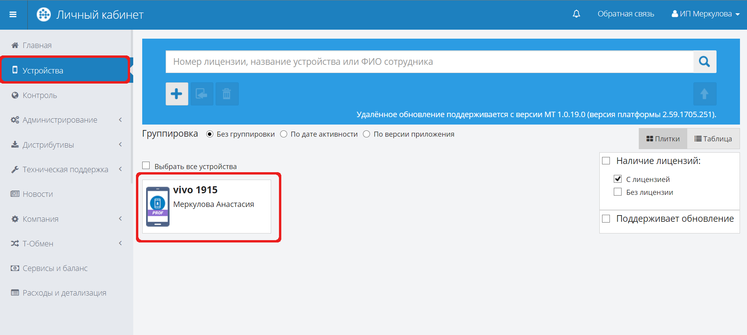Click the Личный кабинет logo icon

pos(44,14)
